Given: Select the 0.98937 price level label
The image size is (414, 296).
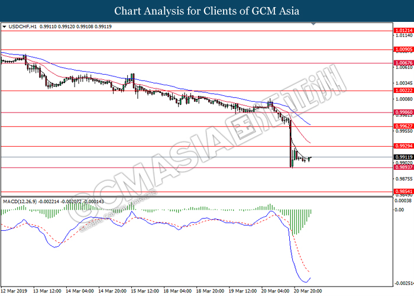Looking at the screenshot, I should click(x=404, y=168).
